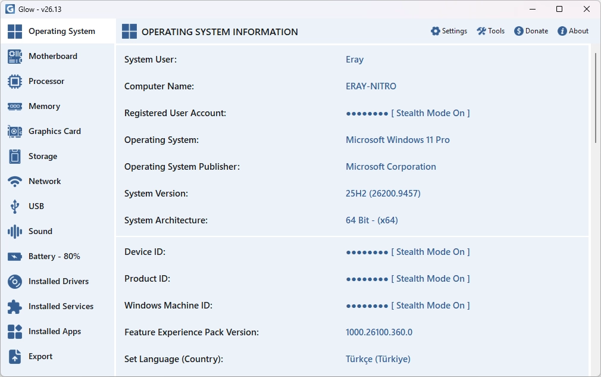
Task: Open the Operating System section icon
Action: [x=14, y=32]
